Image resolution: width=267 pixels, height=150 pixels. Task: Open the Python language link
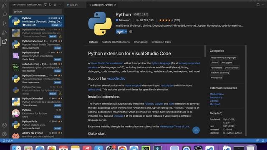tap(161, 63)
